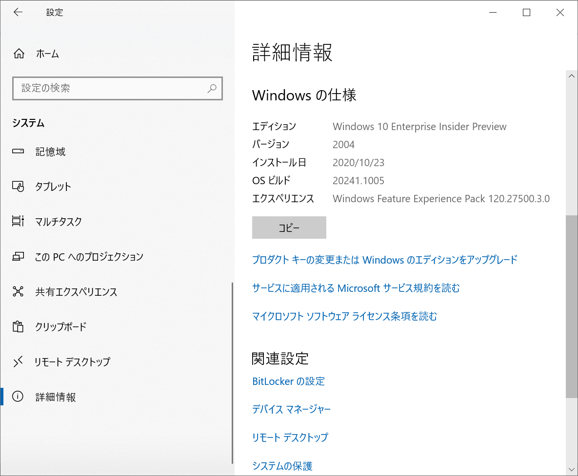This screenshot has width=578, height=476.
Task: Click the main scrollbar up arrow
Action: [x=572, y=76]
